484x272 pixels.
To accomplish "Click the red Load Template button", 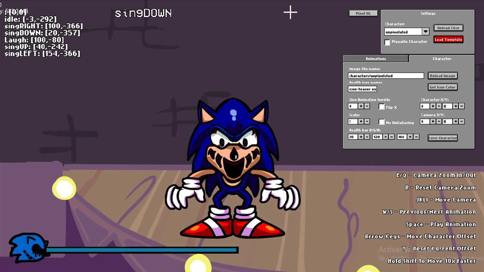I will click(448, 40).
